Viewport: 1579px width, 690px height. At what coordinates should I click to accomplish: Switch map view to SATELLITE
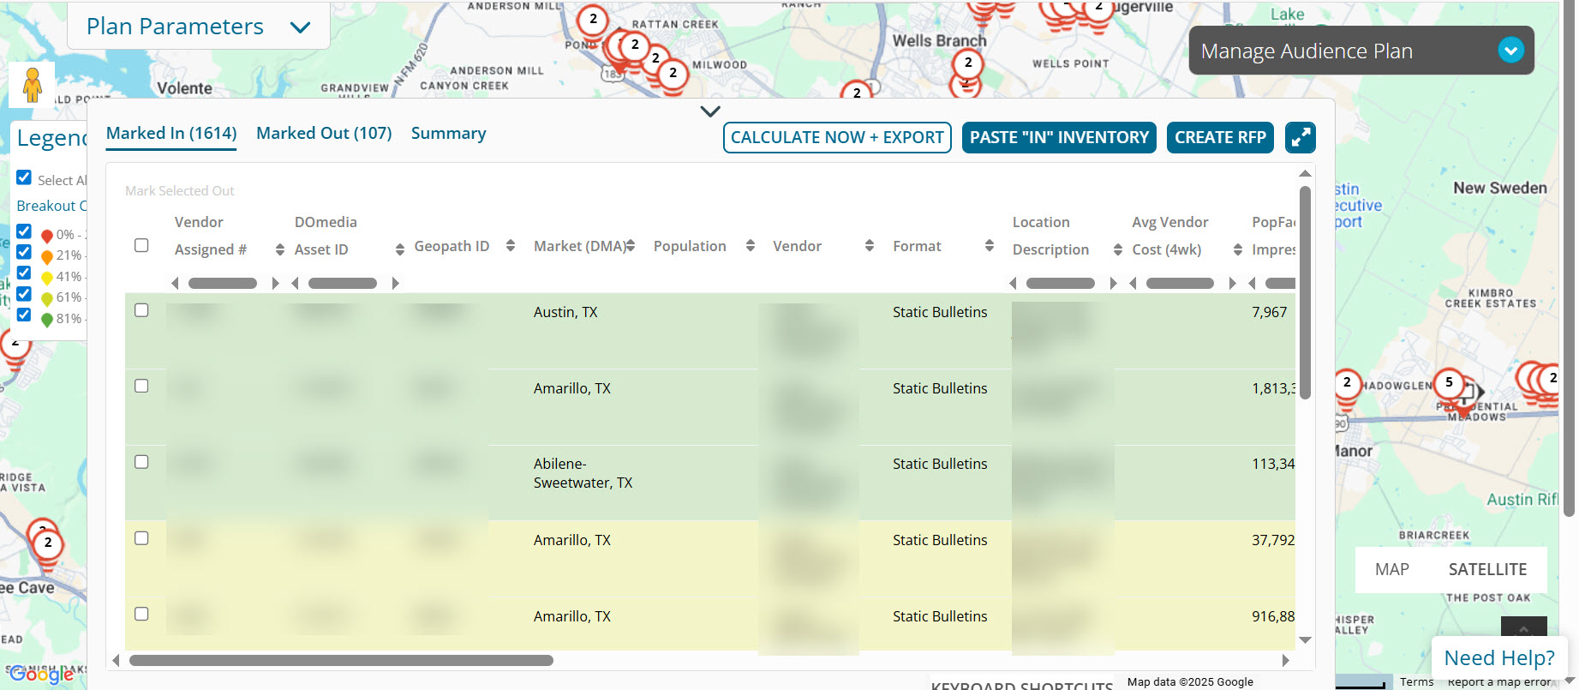(x=1487, y=569)
